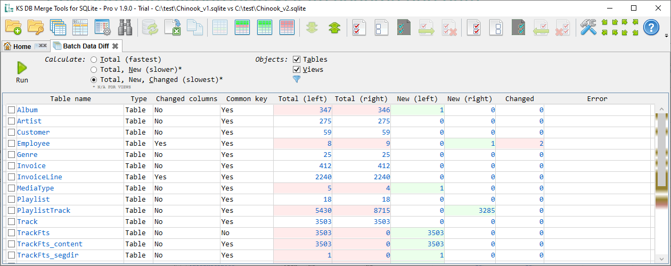Image resolution: width=671 pixels, height=266 pixels.
Task: Close the Batch Data Diff tab
Action: [x=115, y=46]
